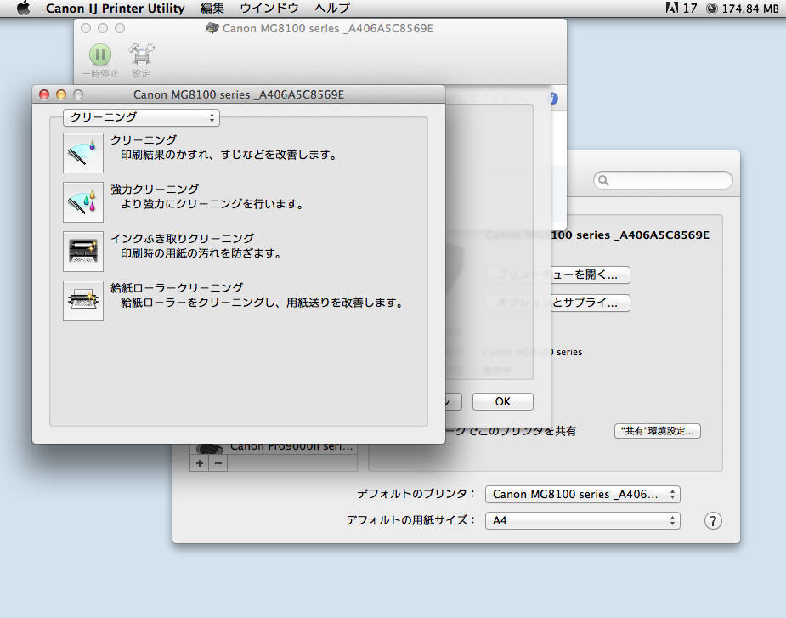Click the memory monitor icon in menu bar
786x618 pixels.
point(711,9)
